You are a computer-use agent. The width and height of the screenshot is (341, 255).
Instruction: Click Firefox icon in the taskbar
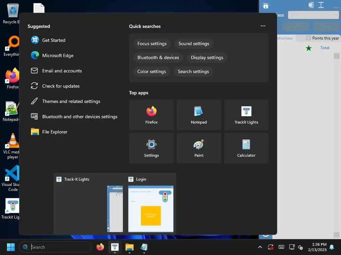click(100, 247)
